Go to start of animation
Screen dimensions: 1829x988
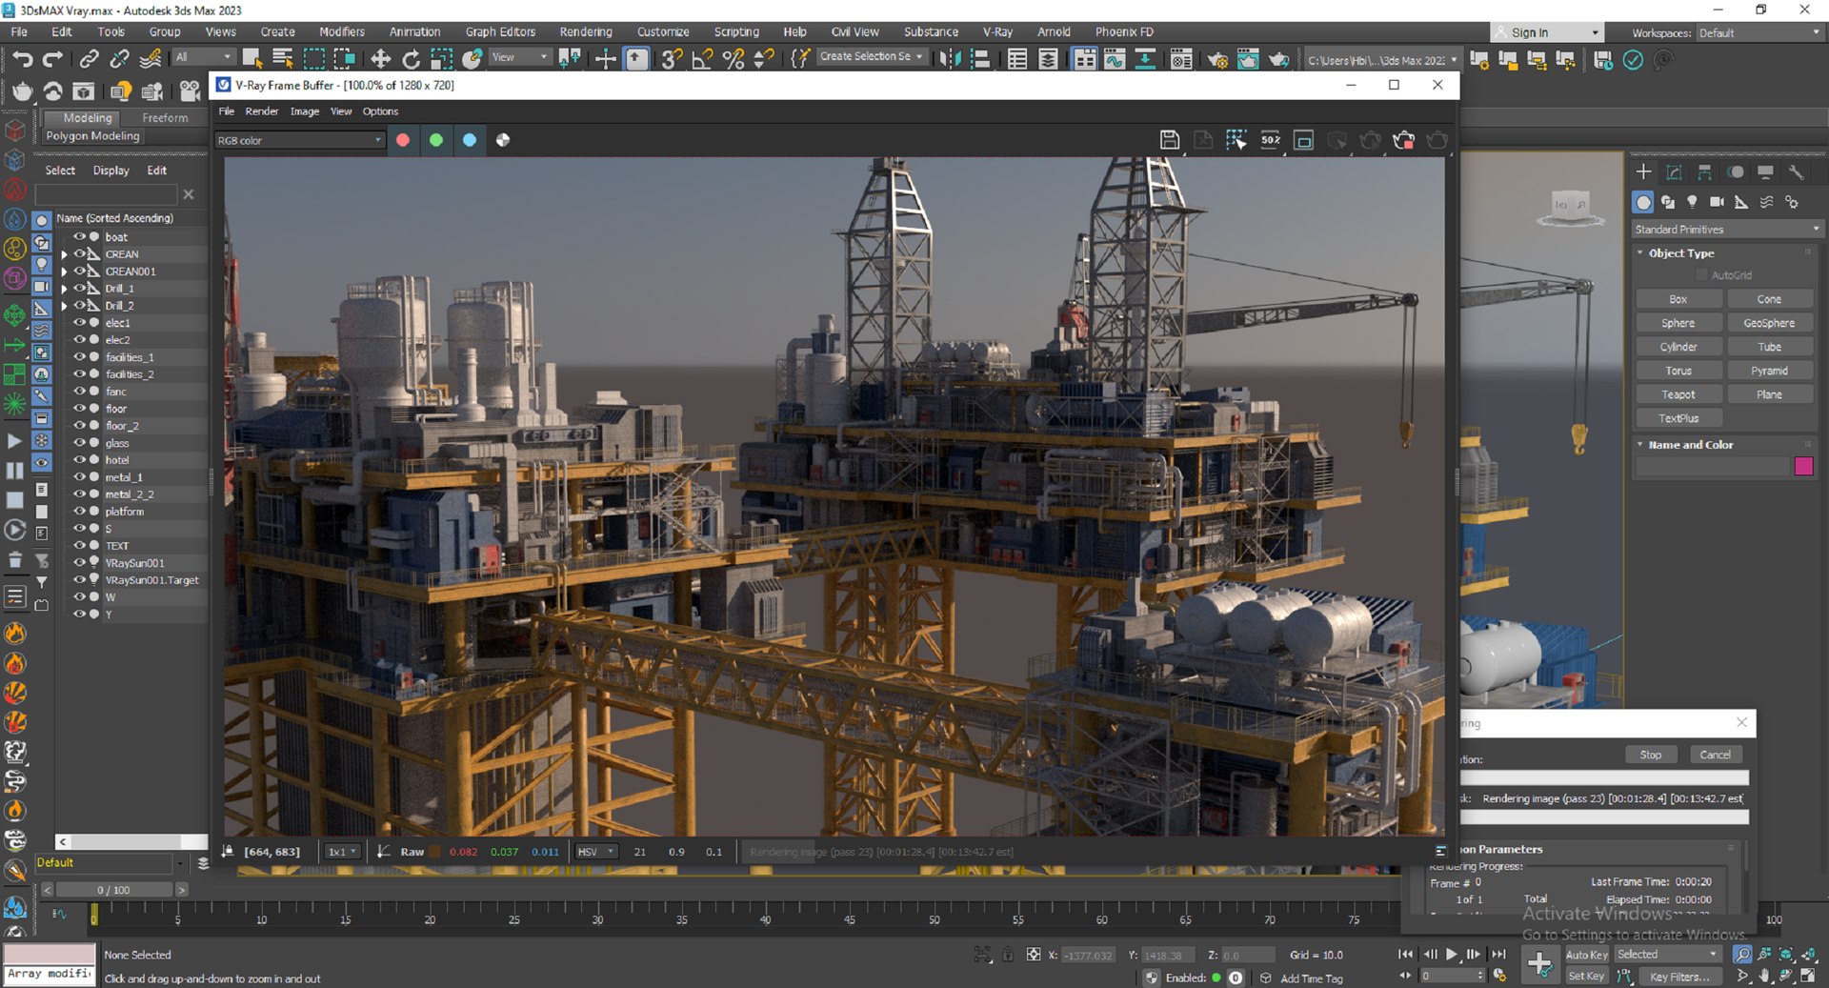tap(1406, 954)
